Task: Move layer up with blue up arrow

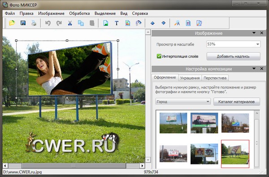Action: [x=152, y=23]
